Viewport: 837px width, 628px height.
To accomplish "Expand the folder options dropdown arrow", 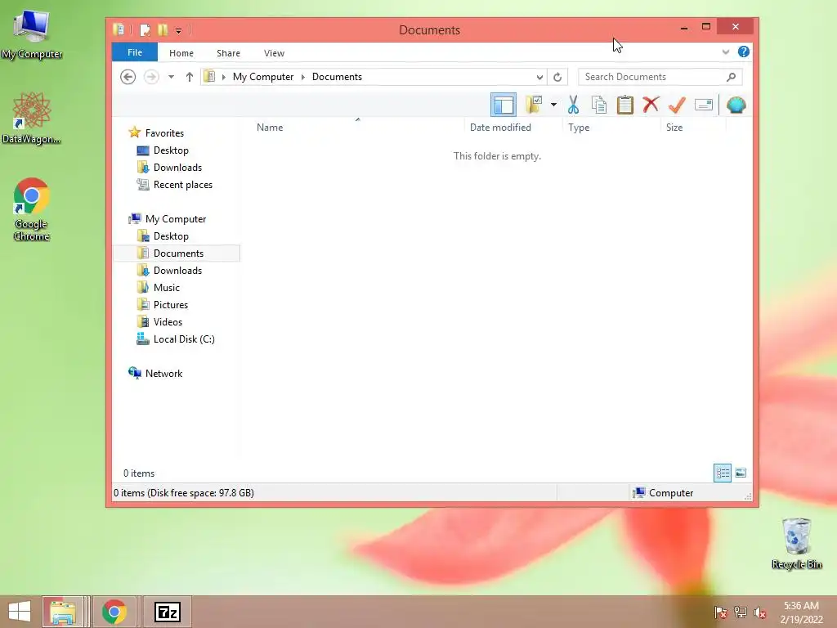I will click(553, 105).
